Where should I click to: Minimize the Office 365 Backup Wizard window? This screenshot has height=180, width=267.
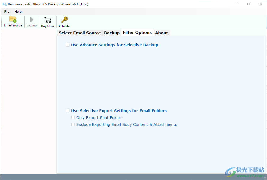click(236, 4)
